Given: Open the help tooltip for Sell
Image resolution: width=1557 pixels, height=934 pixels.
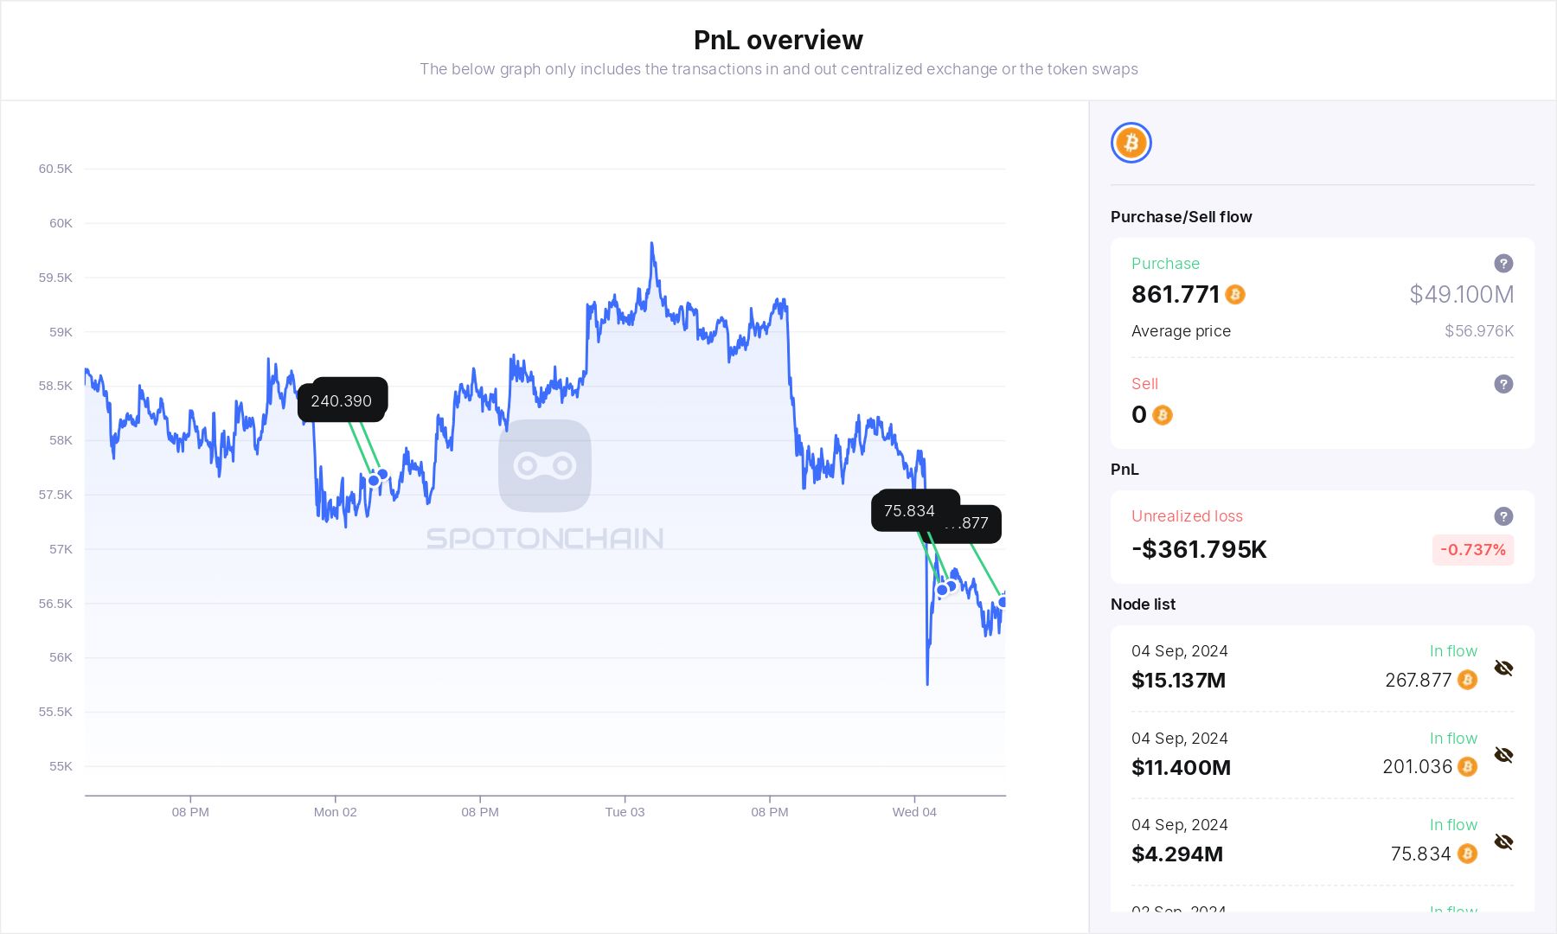Looking at the screenshot, I should click(1504, 384).
